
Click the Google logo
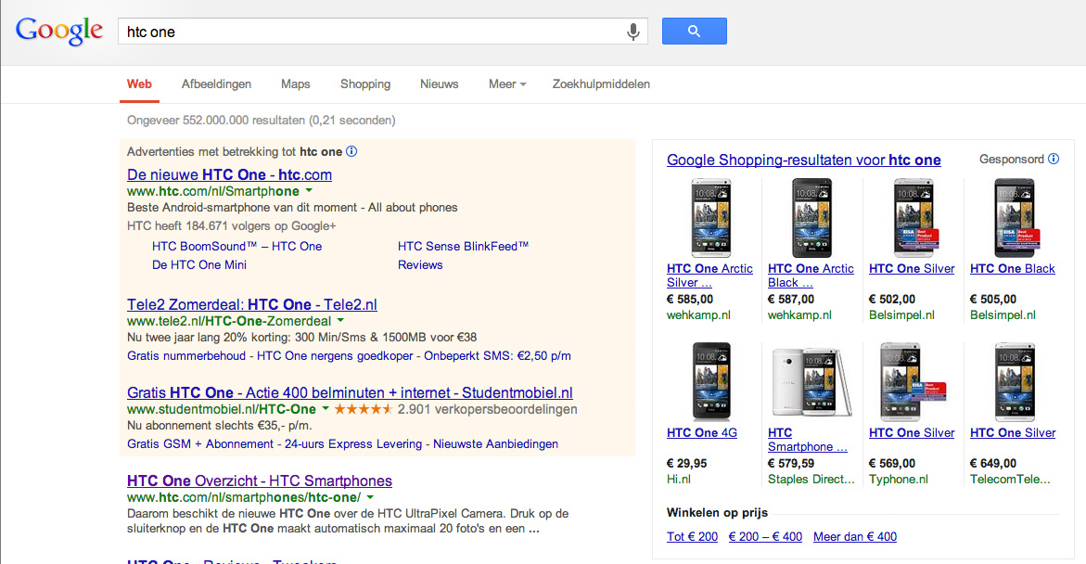tap(59, 31)
